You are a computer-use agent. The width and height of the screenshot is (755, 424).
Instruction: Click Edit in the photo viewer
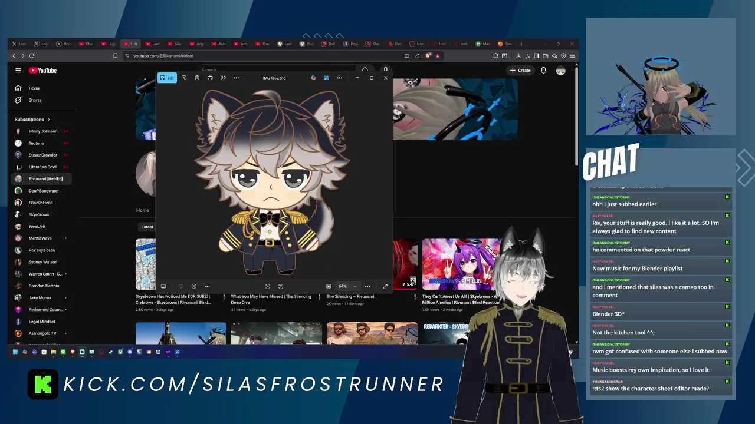pos(167,78)
